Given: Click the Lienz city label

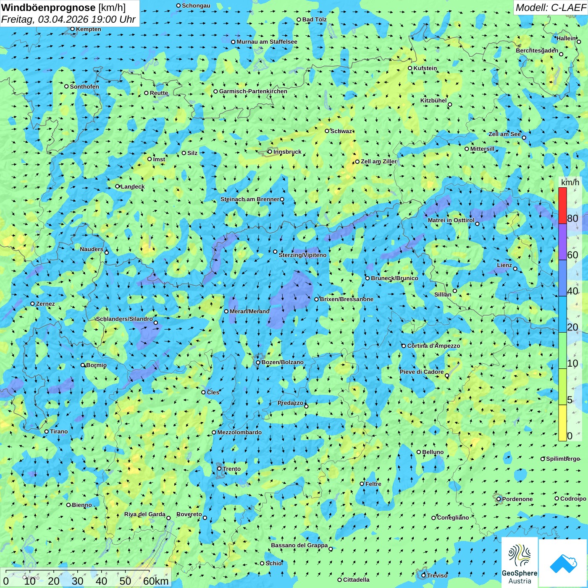Looking at the screenshot, I should 504,265.
